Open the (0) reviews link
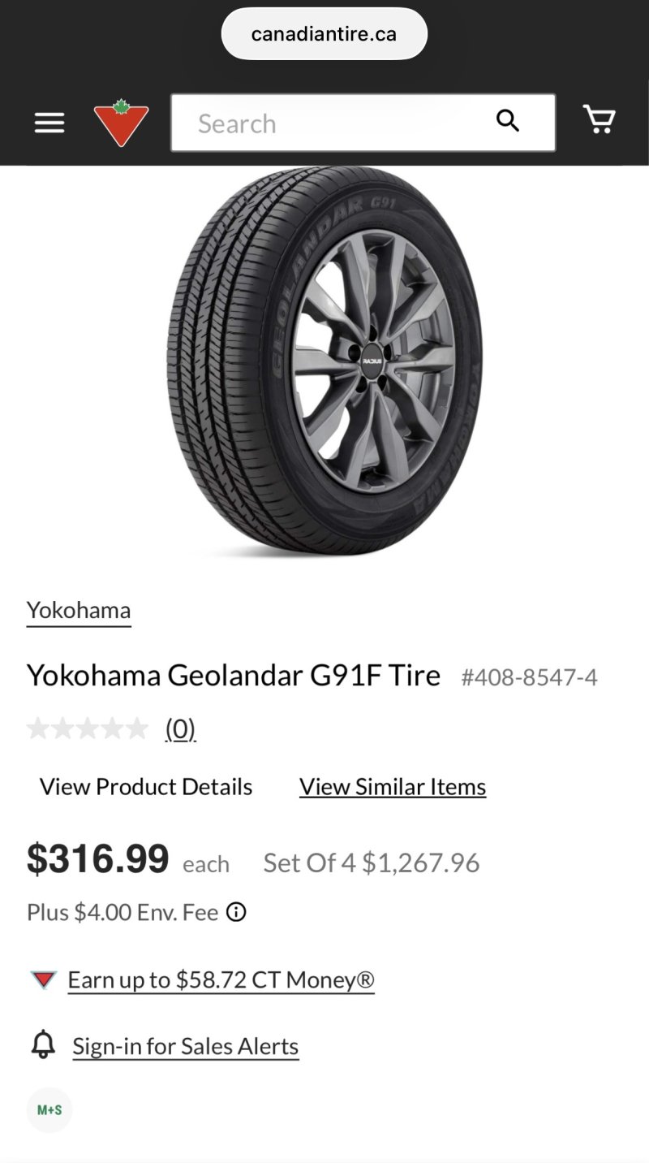Image resolution: width=649 pixels, height=1163 pixels. pyautogui.click(x=180, y=728)
